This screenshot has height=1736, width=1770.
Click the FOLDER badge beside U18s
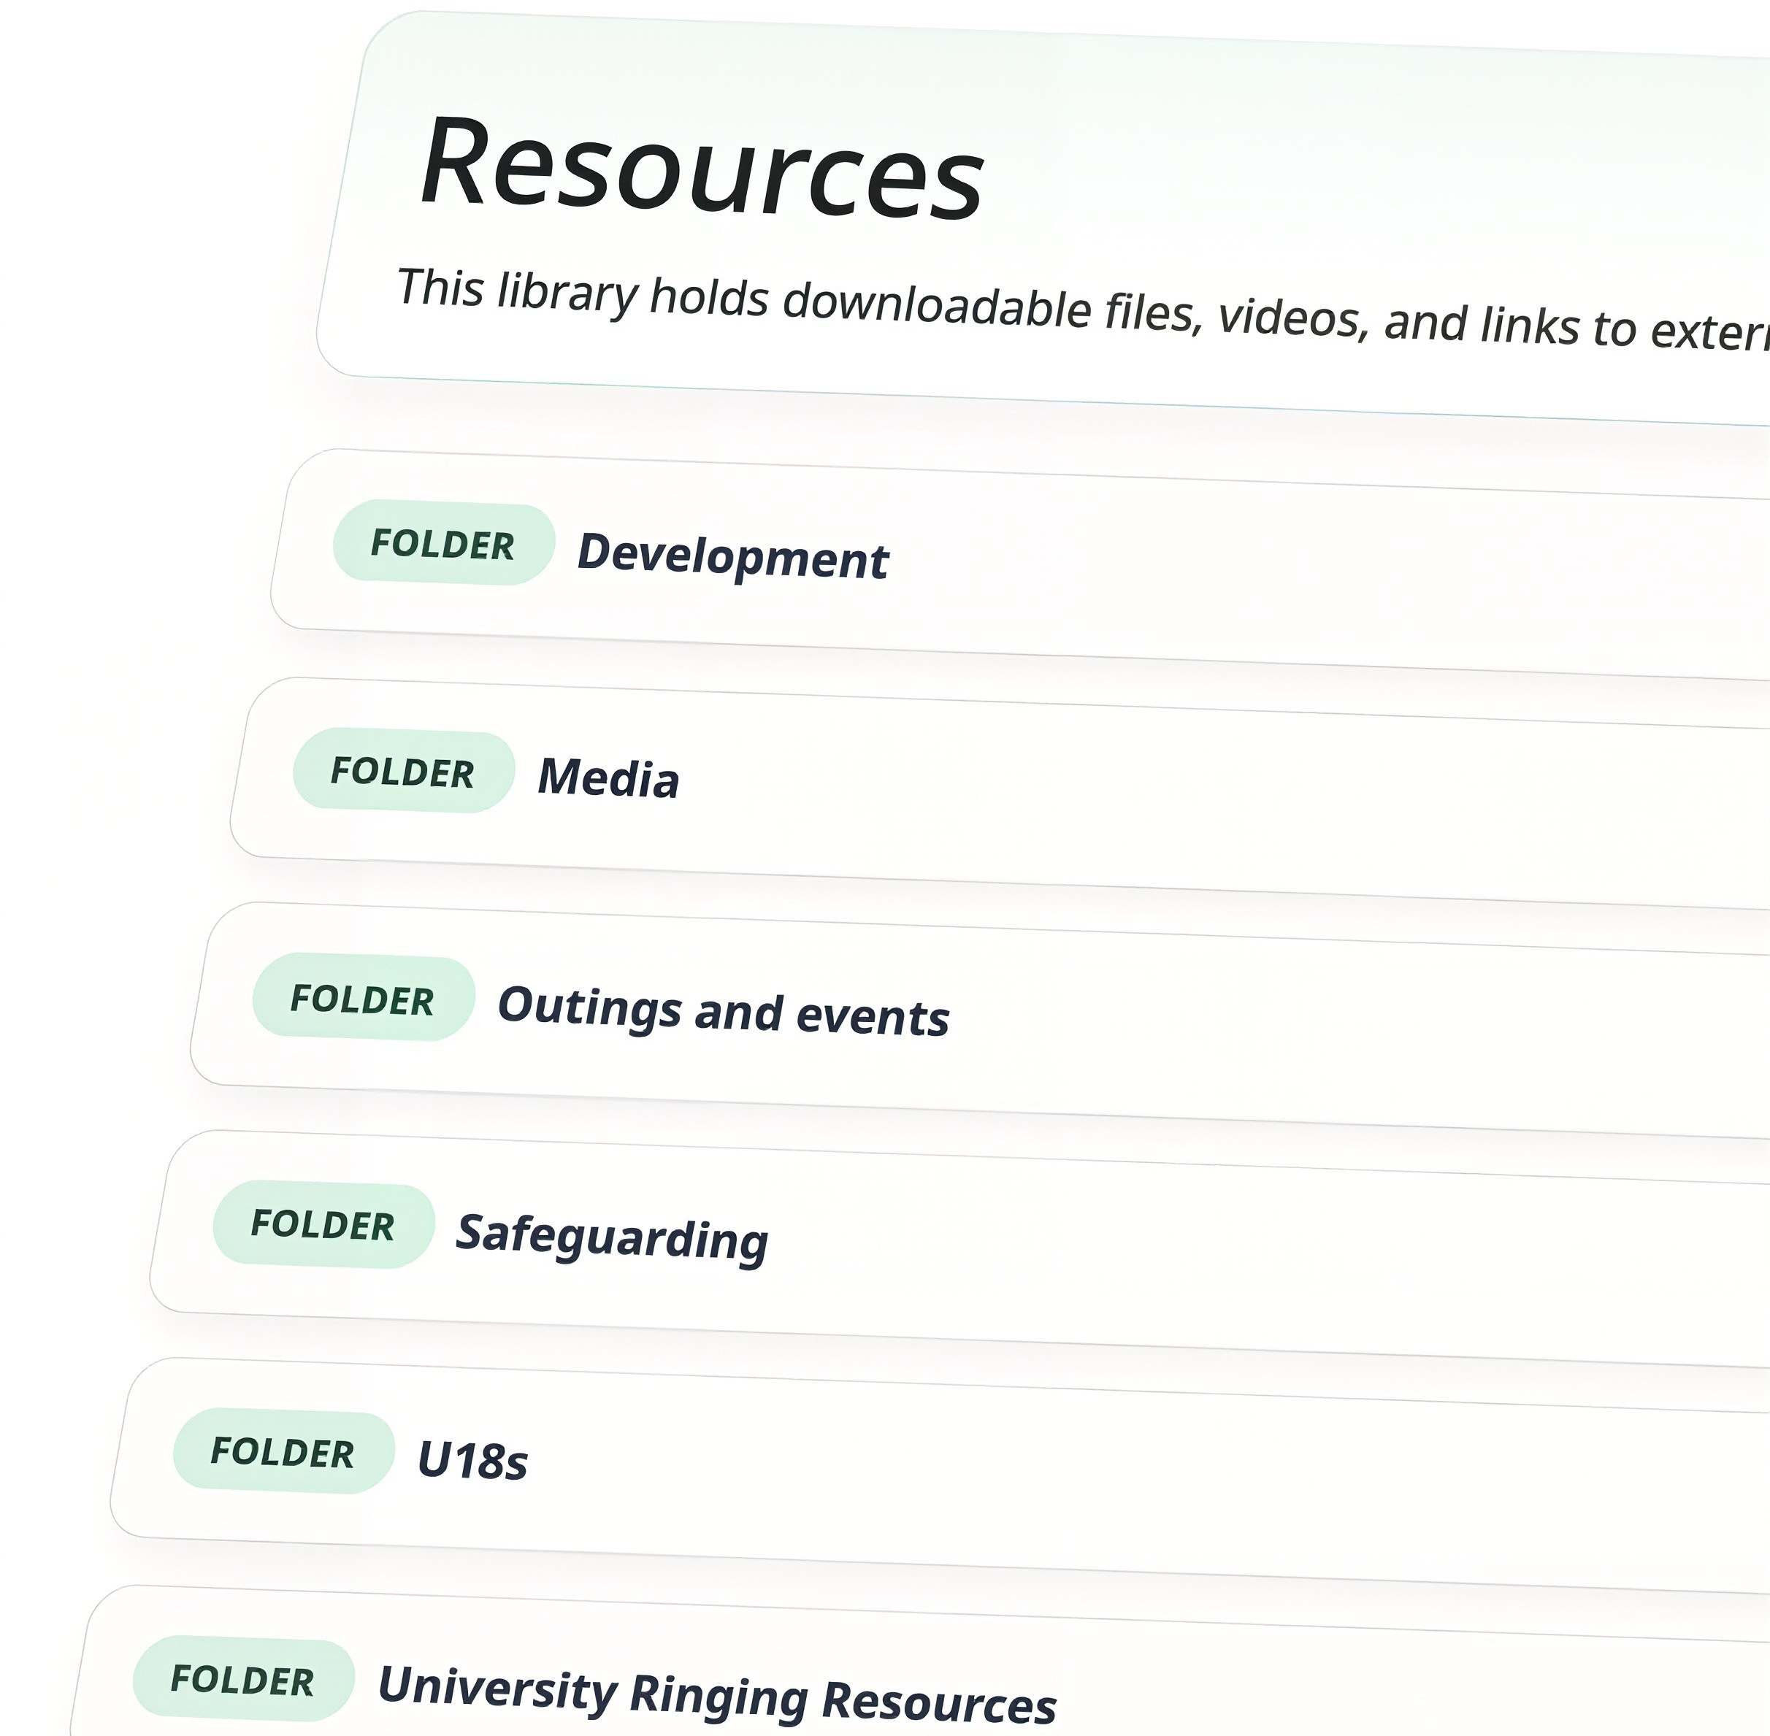283,1451
